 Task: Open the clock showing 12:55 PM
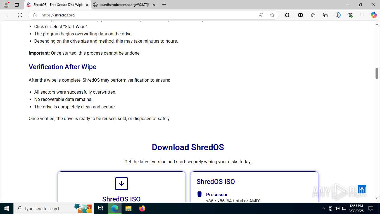356,208
